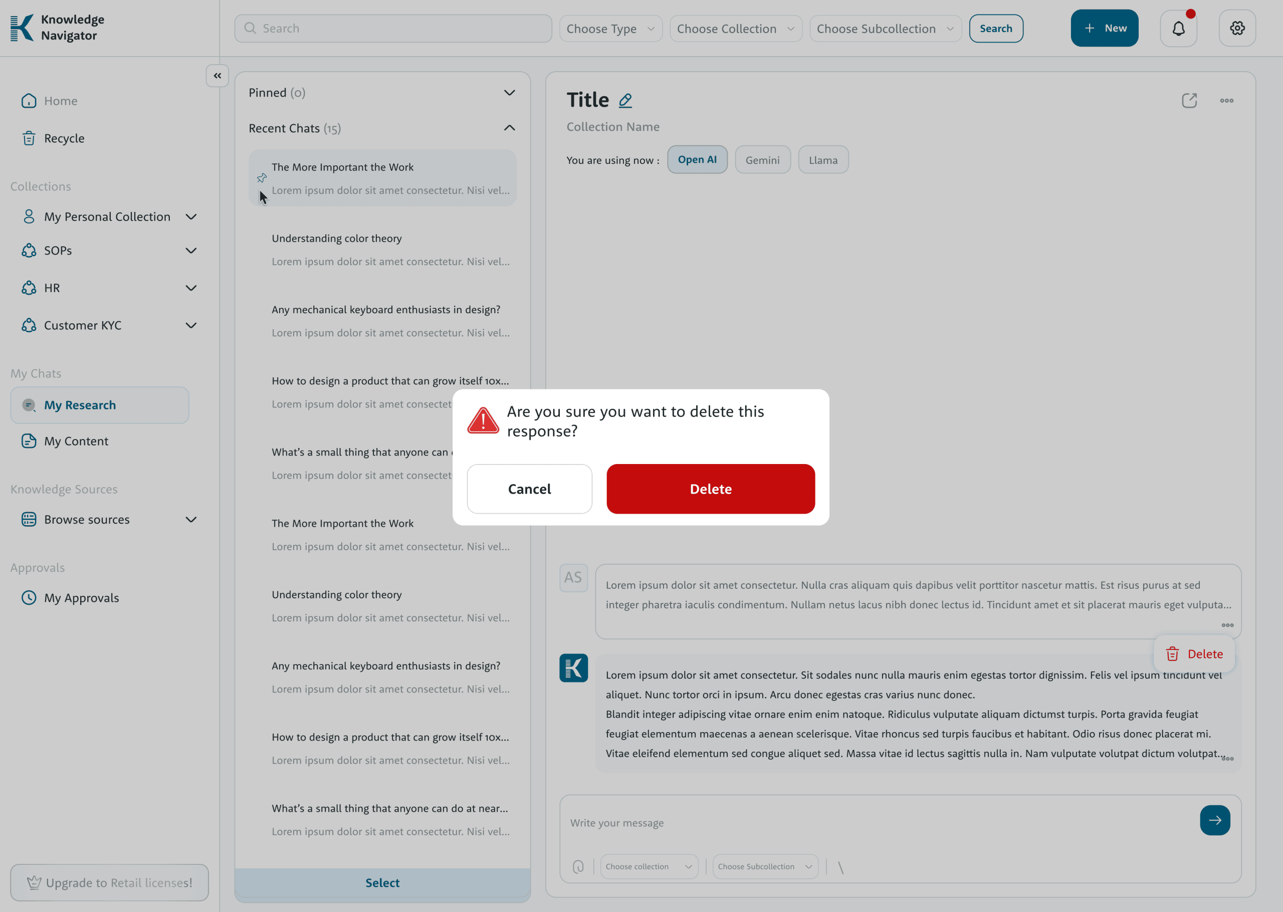Viewport: 1283px width, 912px height.
Task: Expand the Pinned chats section
Action: 509,93
